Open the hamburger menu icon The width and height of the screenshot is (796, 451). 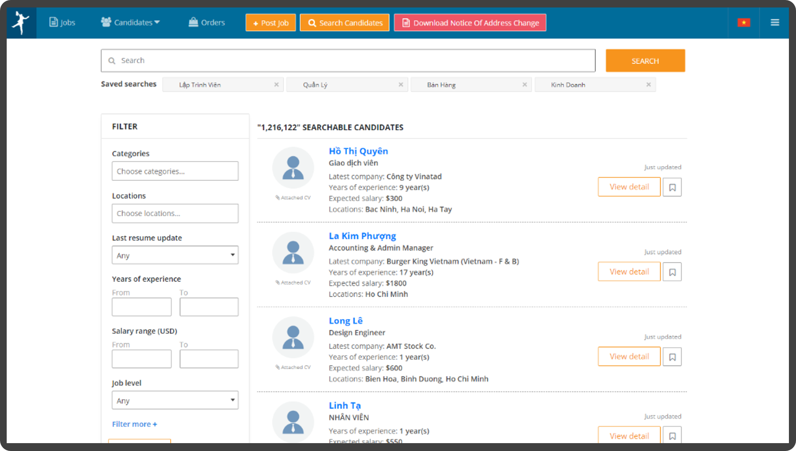click(x=775, y=22)
